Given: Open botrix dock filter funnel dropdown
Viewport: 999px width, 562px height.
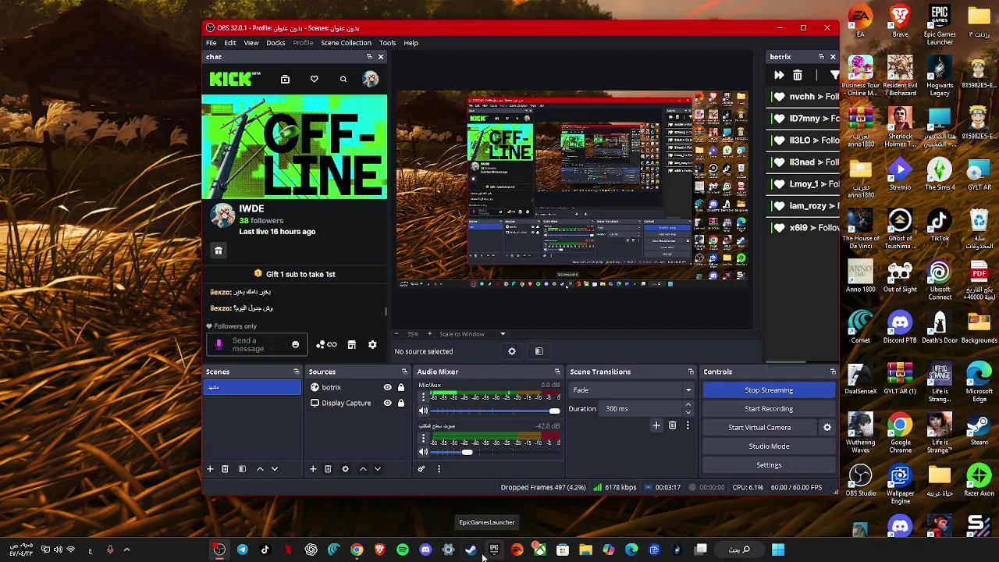Looking at the screenshot, I should click(834, 75).
